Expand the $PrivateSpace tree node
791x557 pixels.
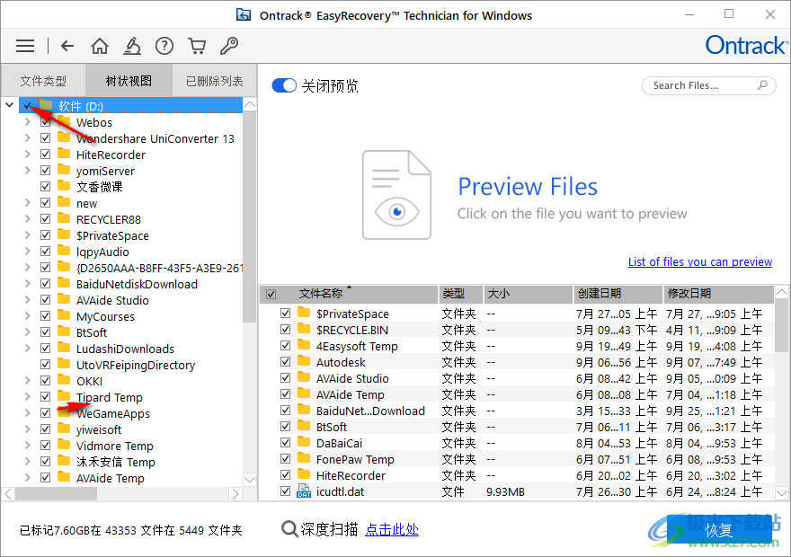click(x=28, y=234)
